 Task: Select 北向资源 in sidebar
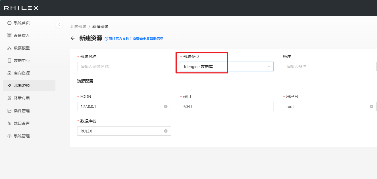coord(29,86)
